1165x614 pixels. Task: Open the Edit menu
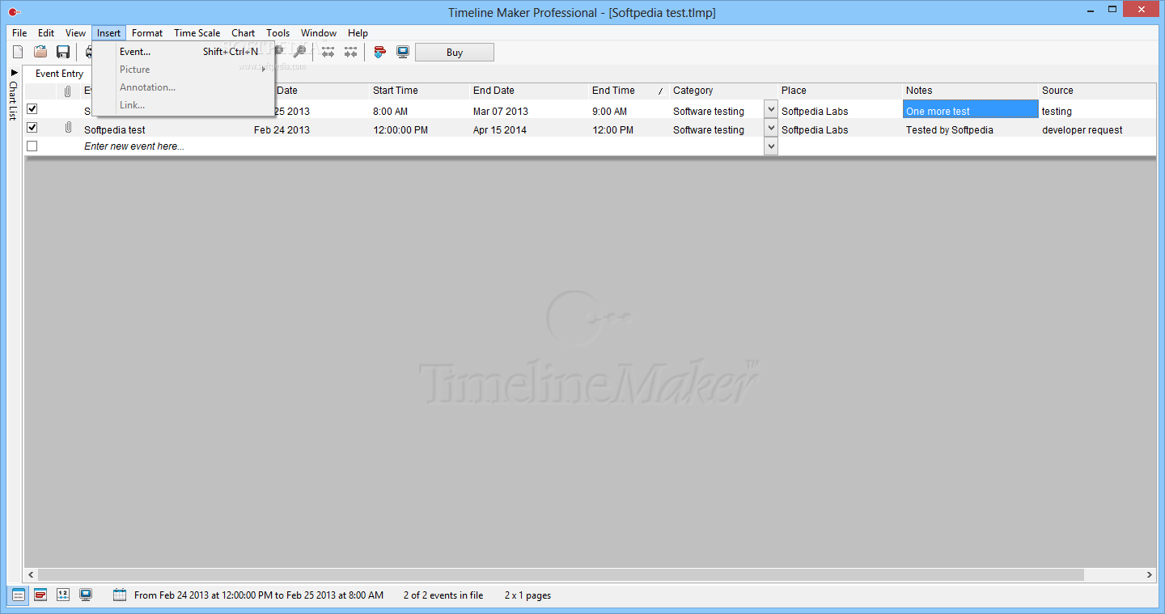[x=46, y=33]
